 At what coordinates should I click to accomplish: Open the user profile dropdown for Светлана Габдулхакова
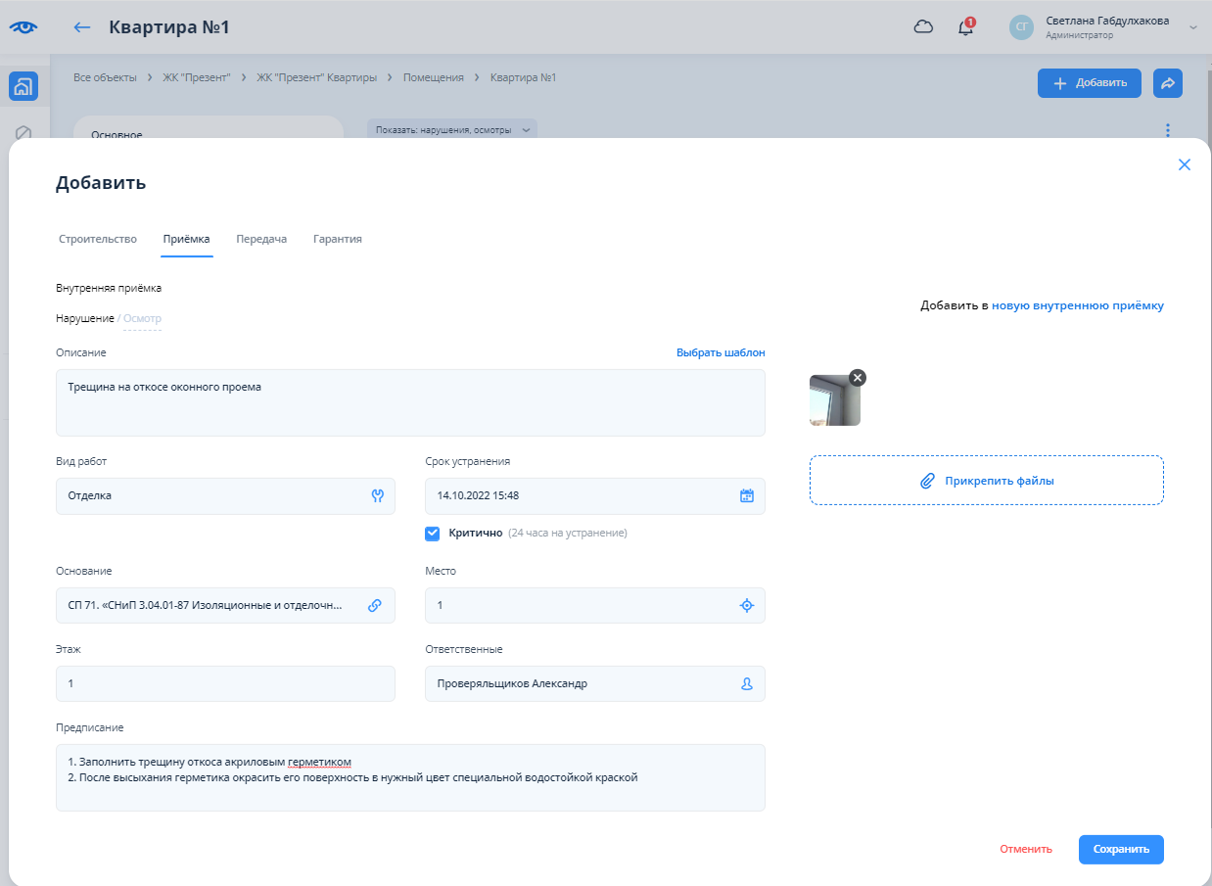(x=1106, y=27)
